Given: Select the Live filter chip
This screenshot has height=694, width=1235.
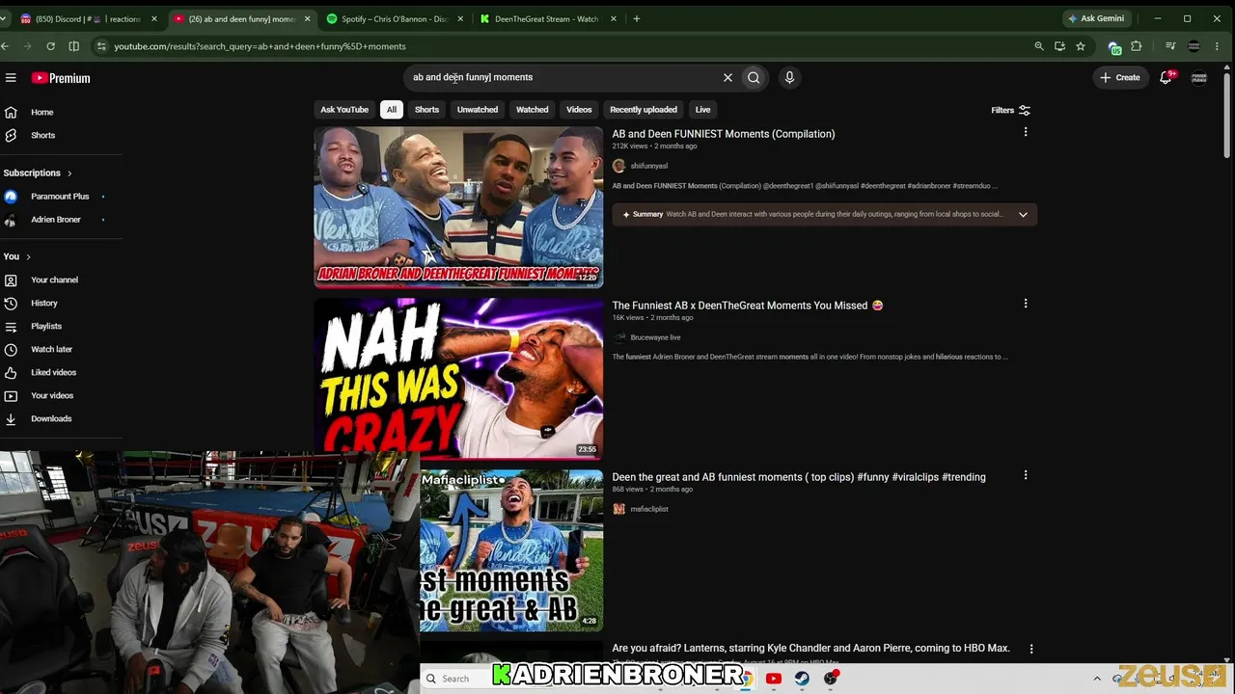Looking at the screenshot, I should point(702,110).
